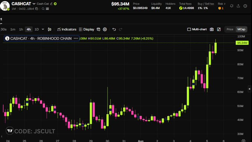This screenshot has height=142, width=252.
Task: Expand the CASHCAT token name dropdown
Action: pos(34,4)
